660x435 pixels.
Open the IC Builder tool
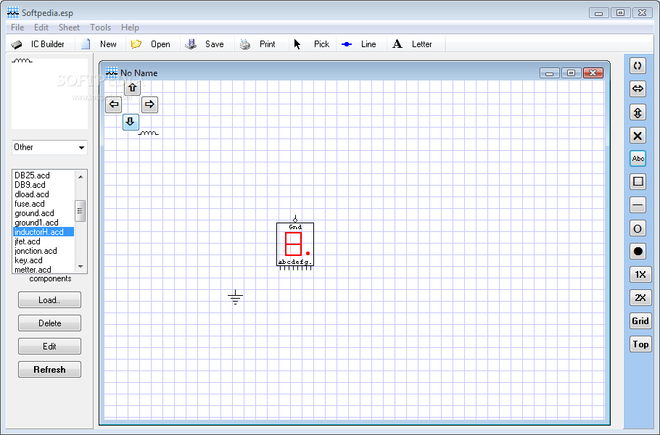pos(38,44)
